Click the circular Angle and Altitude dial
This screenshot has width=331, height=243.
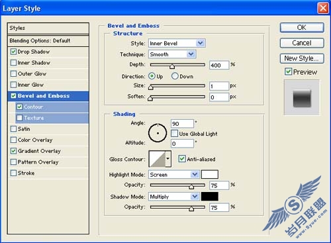point(158,133)
